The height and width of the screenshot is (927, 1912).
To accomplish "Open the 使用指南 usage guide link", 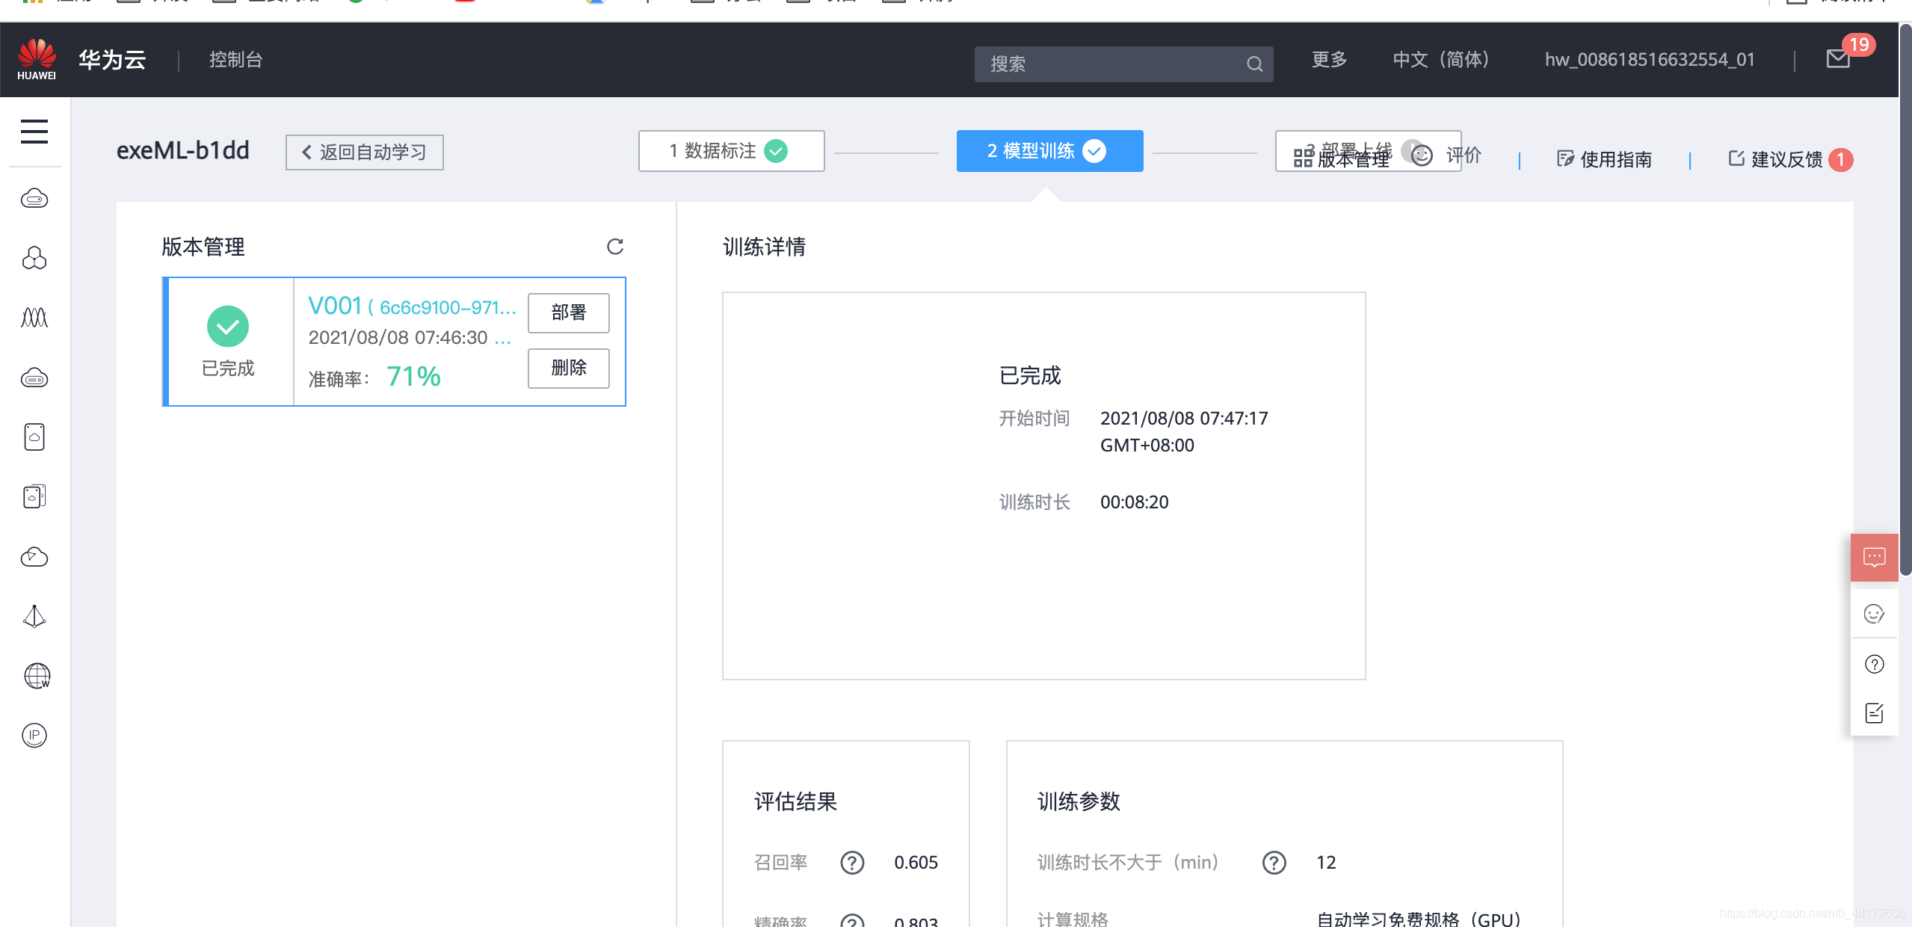I will pos(1604,159).
